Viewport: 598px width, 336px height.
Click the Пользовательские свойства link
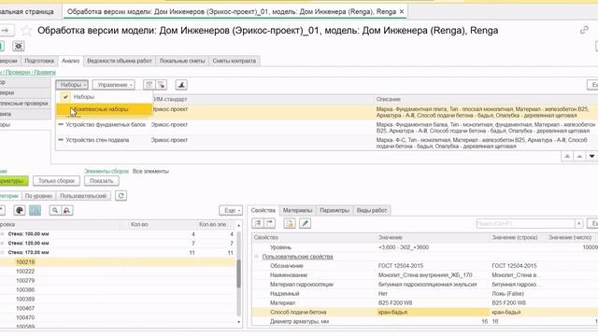coord(297,257)
